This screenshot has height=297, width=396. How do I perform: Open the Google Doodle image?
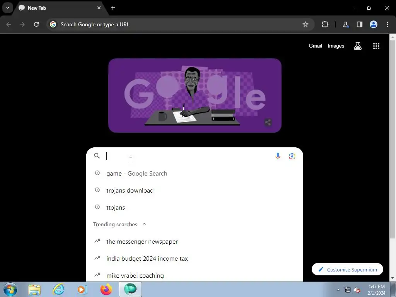pyautogui.click(x=195, y=96)
